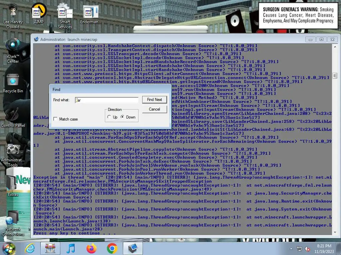
Task: Launch Google Chrome from taskbar
Action: pos(112,248)
